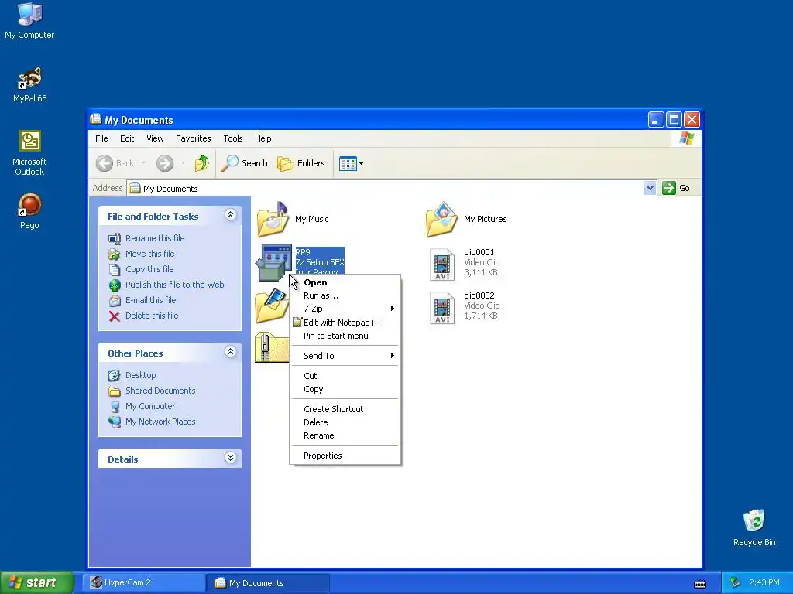Image resolution: width=793 pixels, height=594 pixels.
Task: Launch Pego desktop shortcut
Action: [29, 210]
